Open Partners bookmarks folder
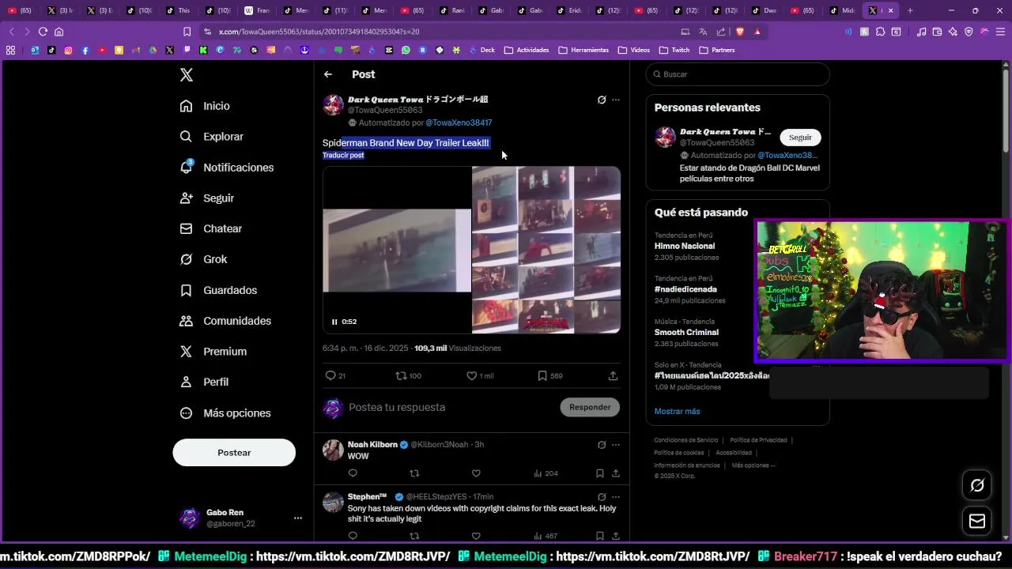The image size is (1012, 569). tap(717, 50)
